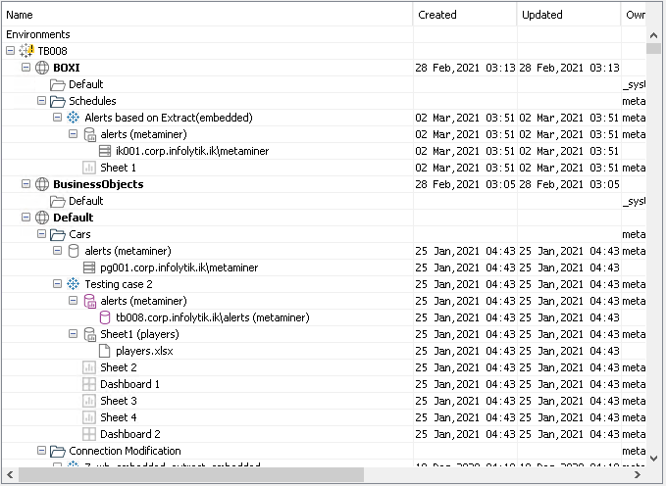Click the Created column header
666x486 pixels.
pyautogui.click(x=465, y=15)
